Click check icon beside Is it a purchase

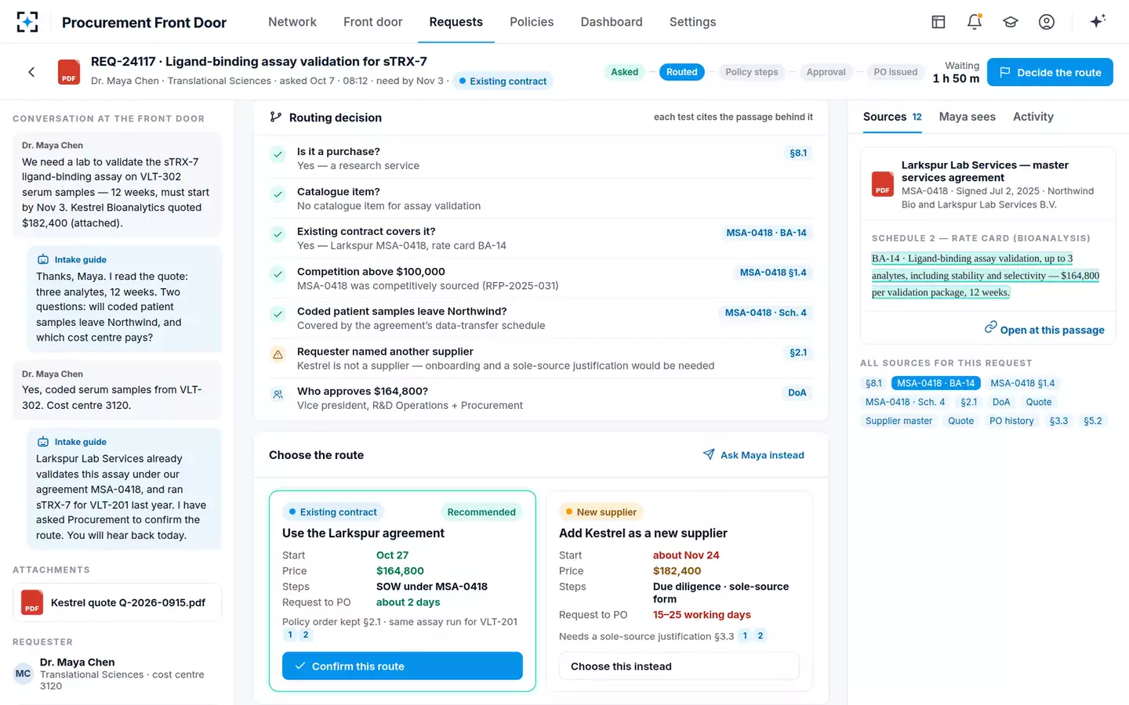click(x=278, y=154)
